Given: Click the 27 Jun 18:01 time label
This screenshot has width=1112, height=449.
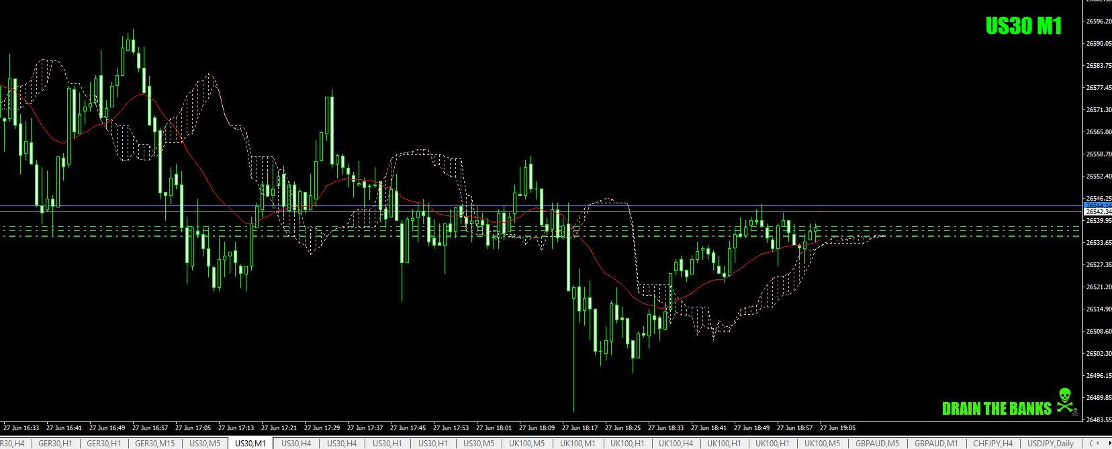Looking at the screenshot, I should 494,428.
